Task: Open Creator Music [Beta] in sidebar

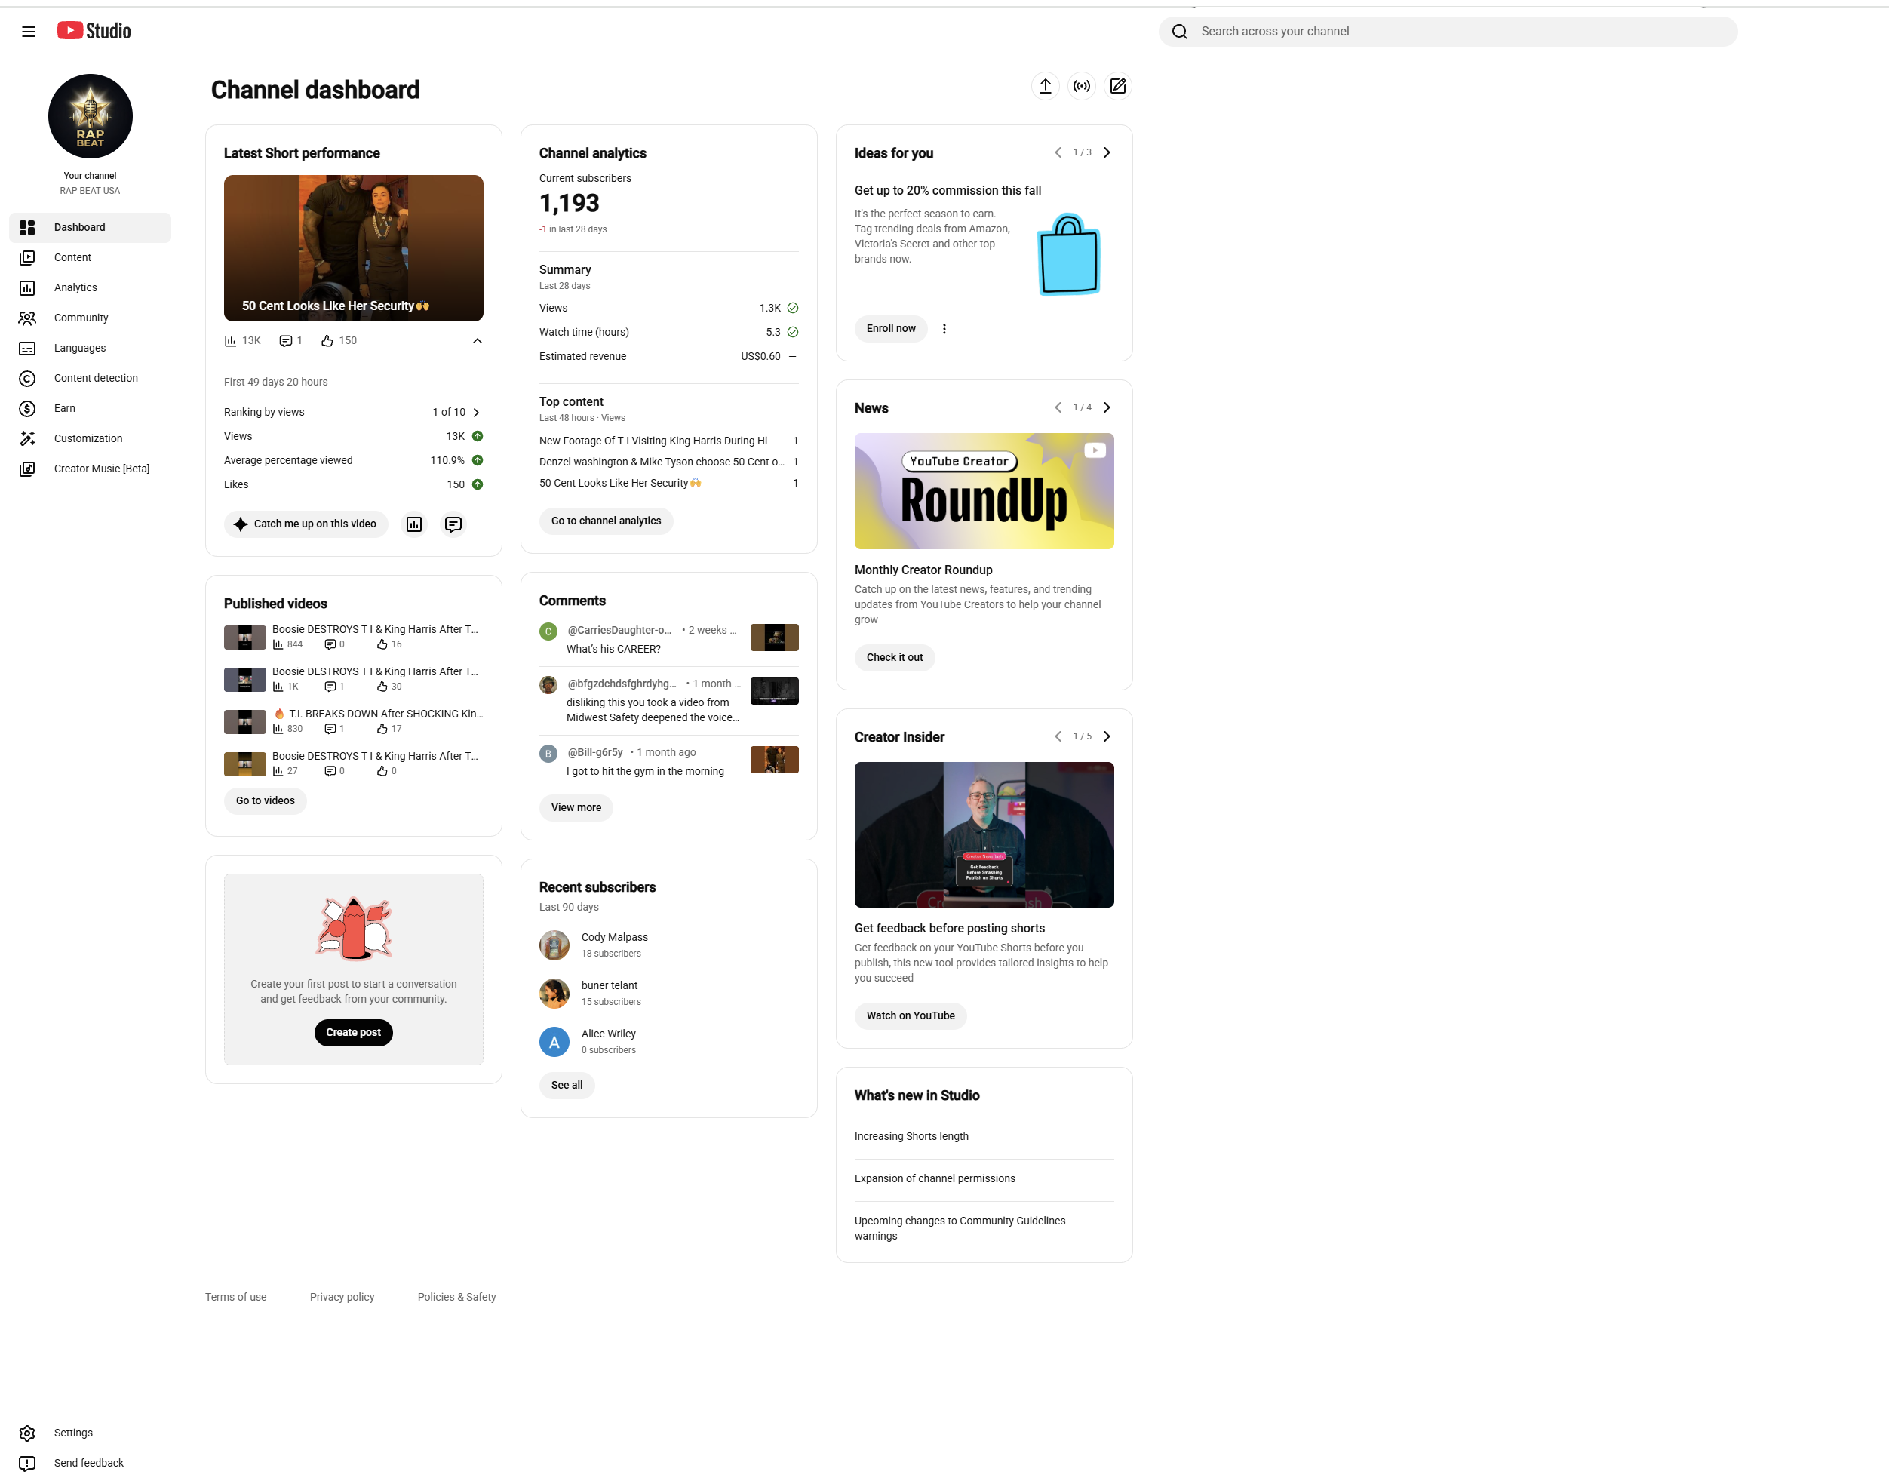Action: tap(91, 469)
